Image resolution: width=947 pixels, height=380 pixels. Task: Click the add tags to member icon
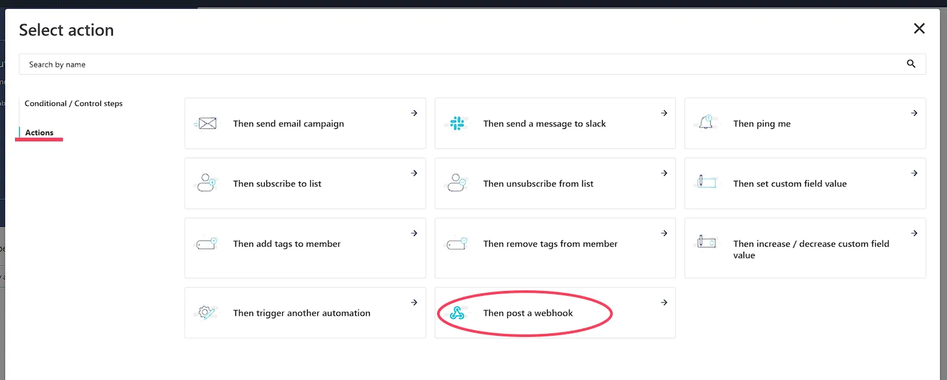(207, 244)
